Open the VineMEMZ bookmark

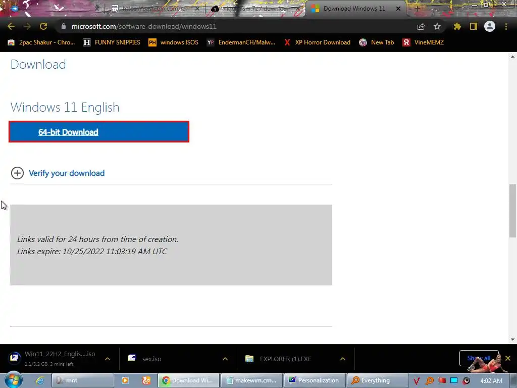tap(423, 42)
